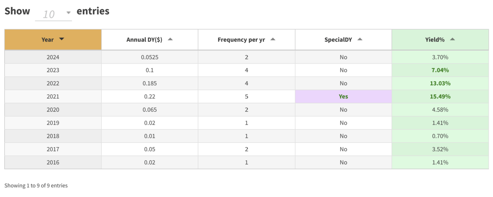
Task: Click the Annual DY($) sort arrow icon
Action: tap(170, 39)
